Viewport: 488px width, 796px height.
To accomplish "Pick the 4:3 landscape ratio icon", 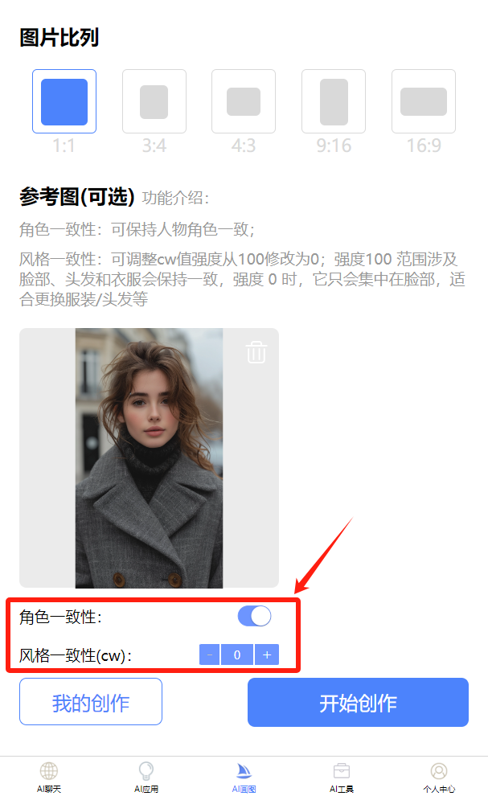I will click(244, 101).
